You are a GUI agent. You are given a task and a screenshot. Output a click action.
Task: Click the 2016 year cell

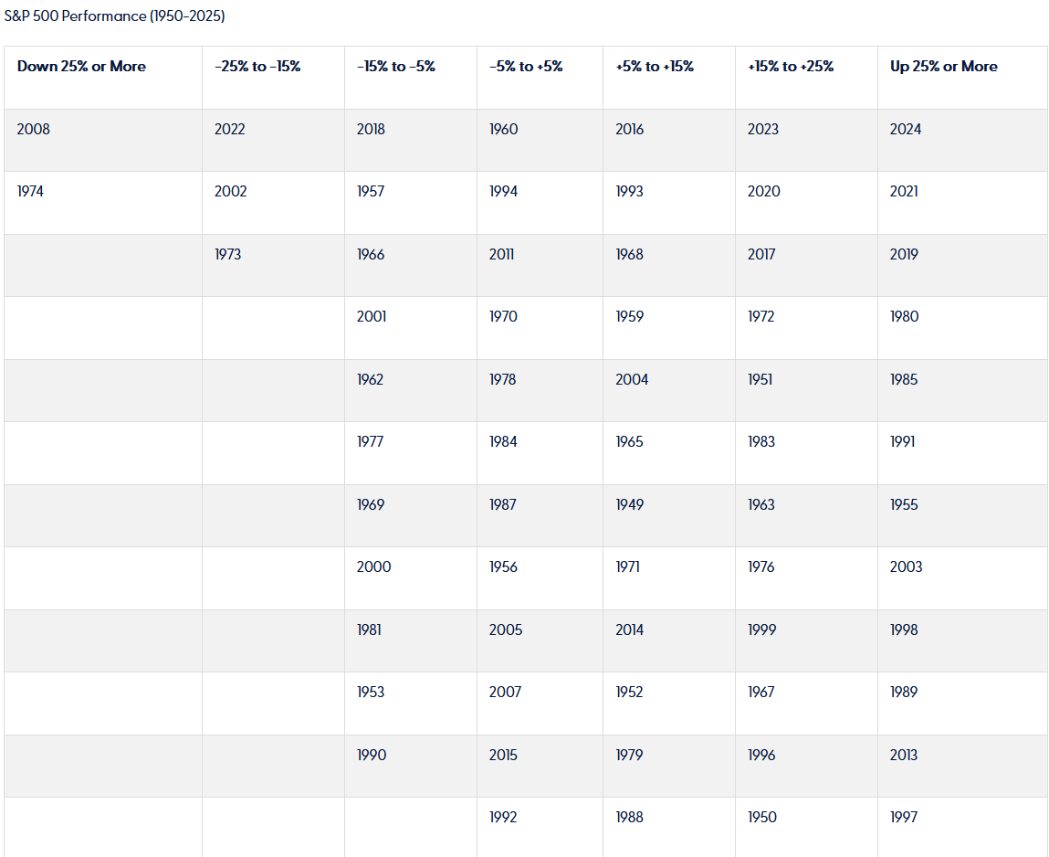pos(630,130)
